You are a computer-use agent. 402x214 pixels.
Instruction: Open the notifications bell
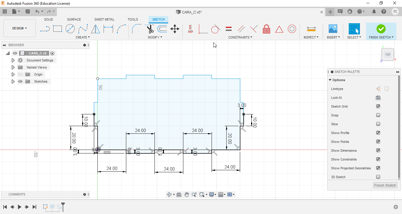[374, 11]
